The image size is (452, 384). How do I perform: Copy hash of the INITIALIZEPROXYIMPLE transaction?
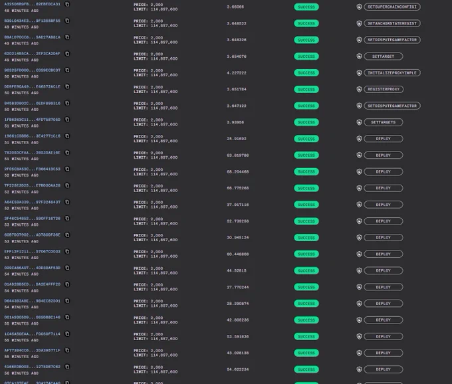tap(67, 70)
